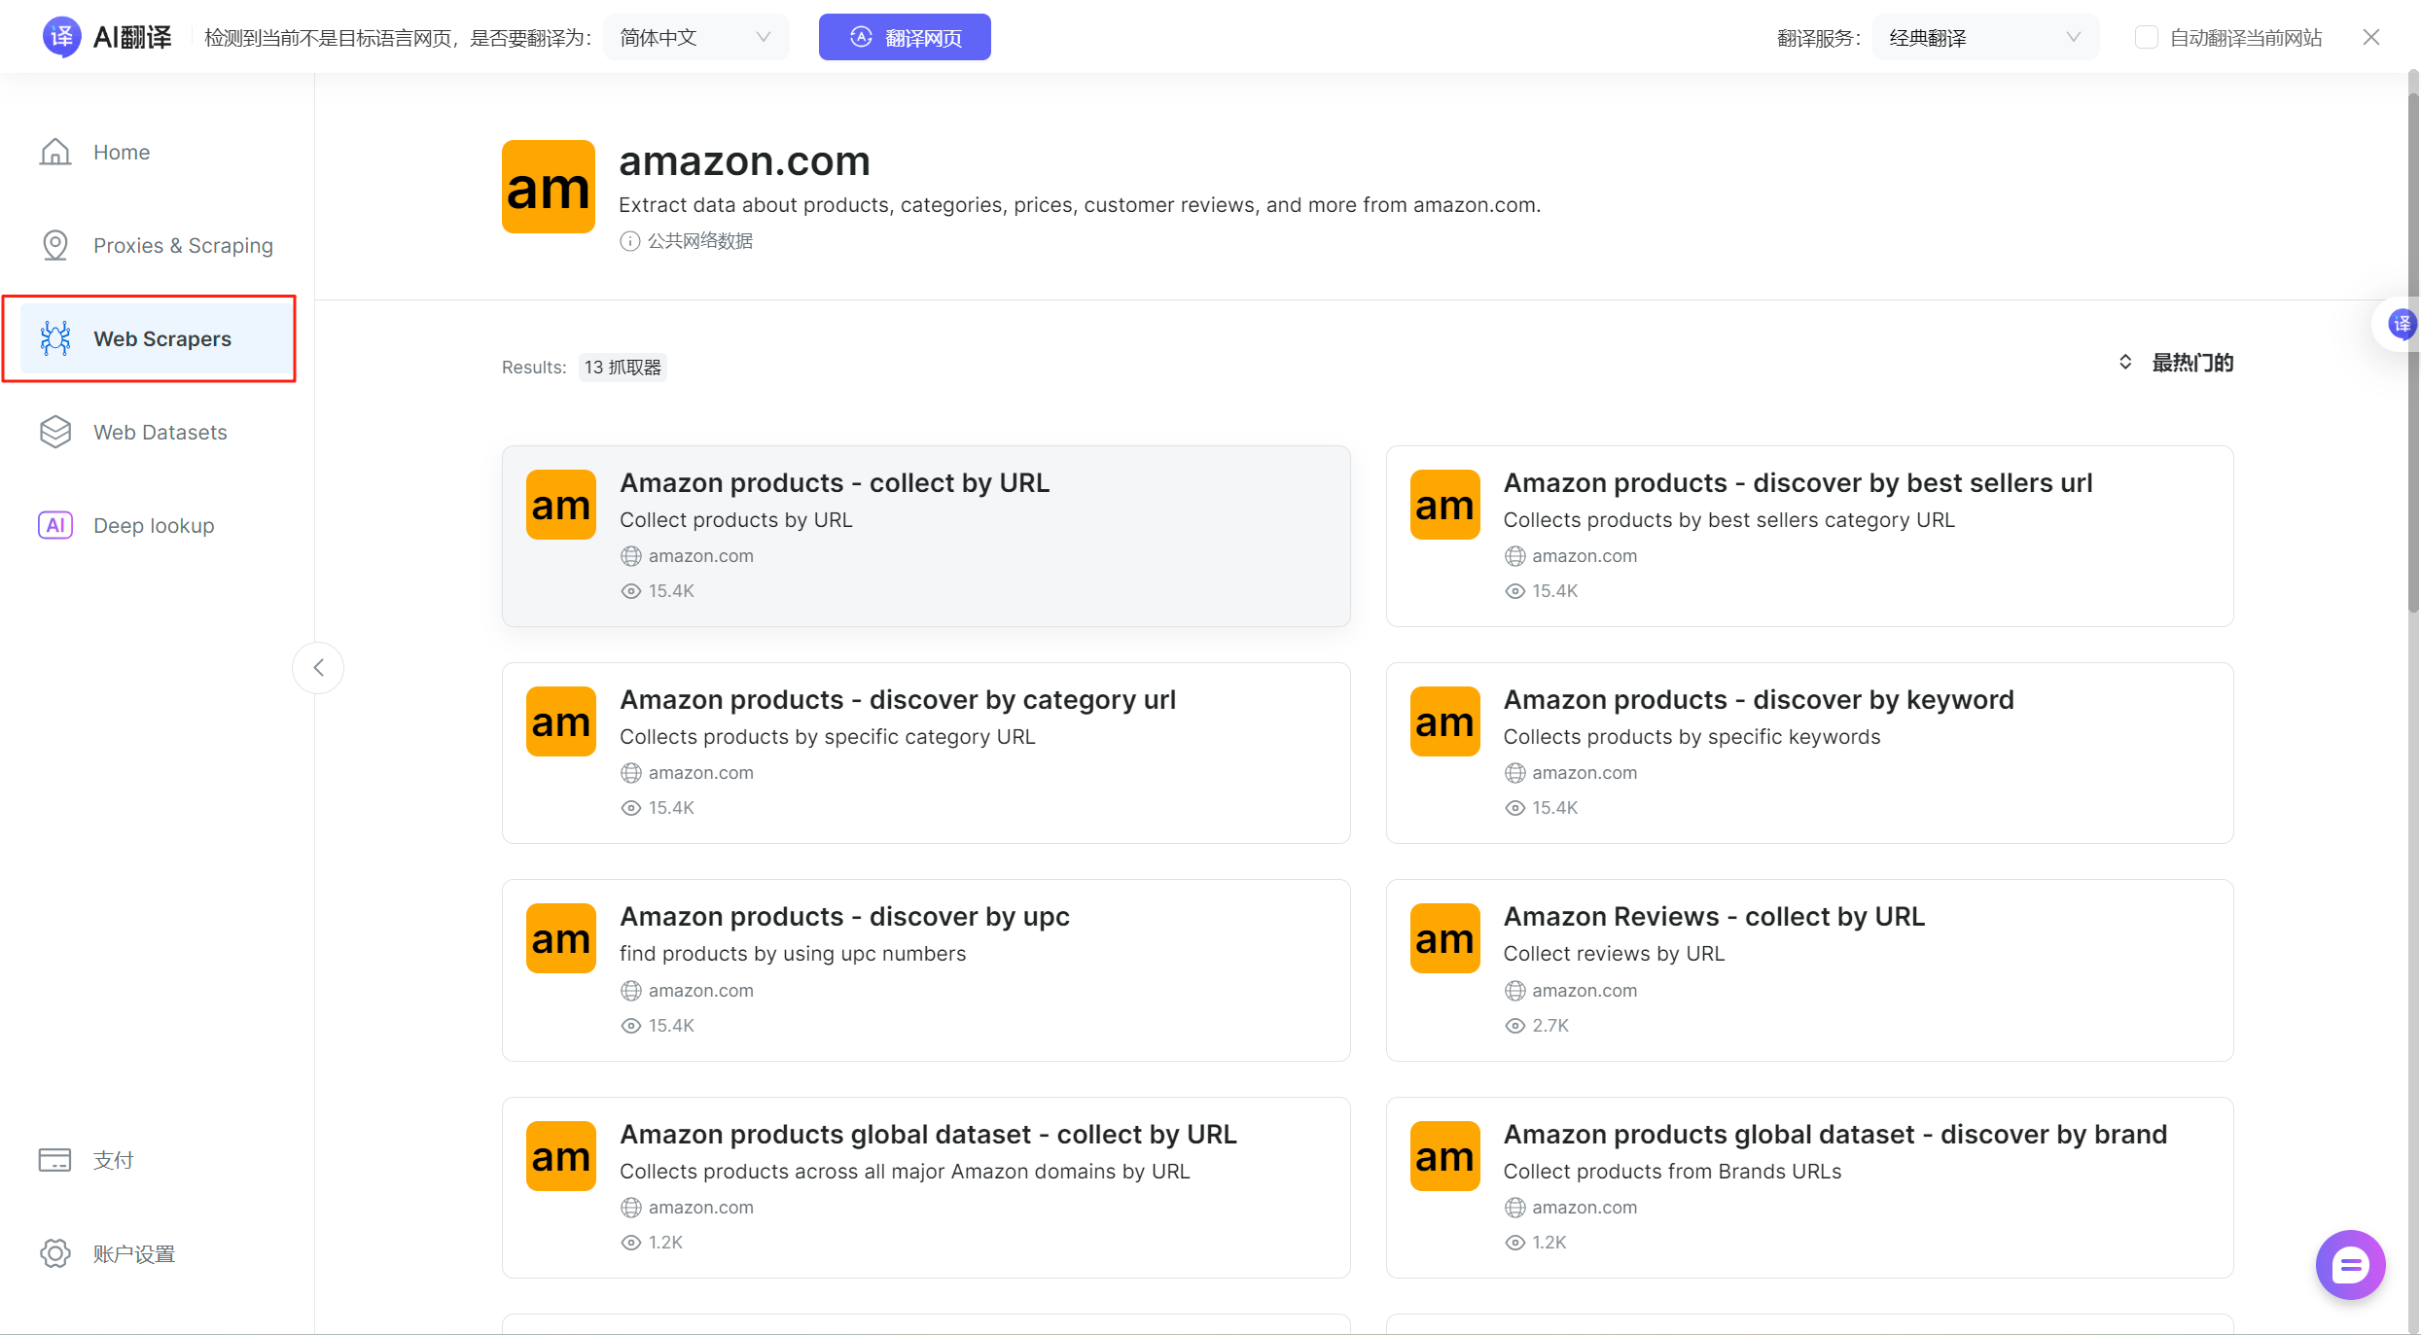Image resolution: width=2421 pixels, height=1335 pixels.
Task: Click logo of global dataset discover by brand card
Action: coord(1445,1156)
